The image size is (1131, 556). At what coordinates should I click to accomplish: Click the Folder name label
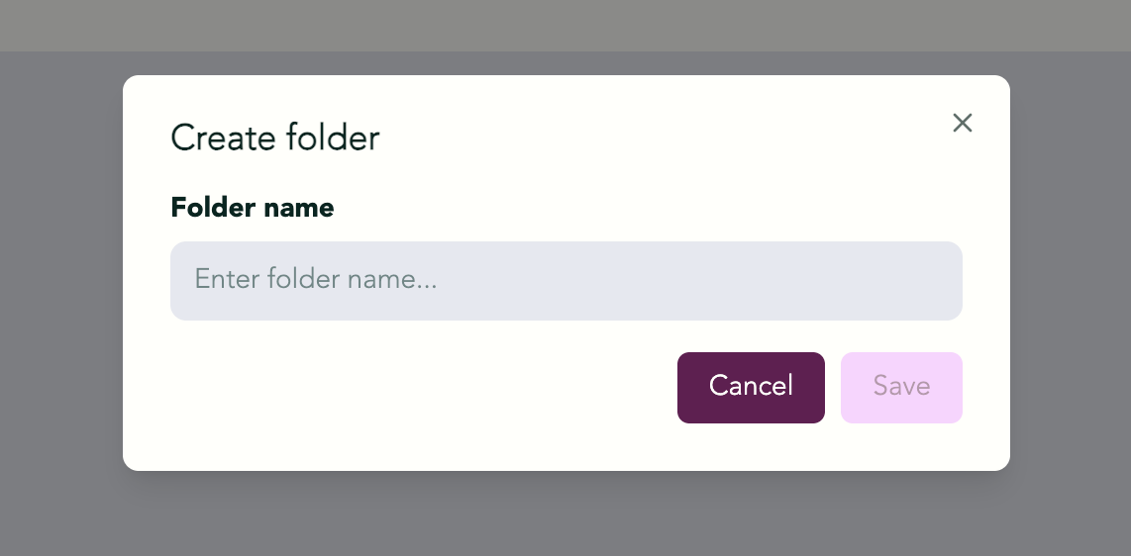pyautogui.click(x=253, y=208)
